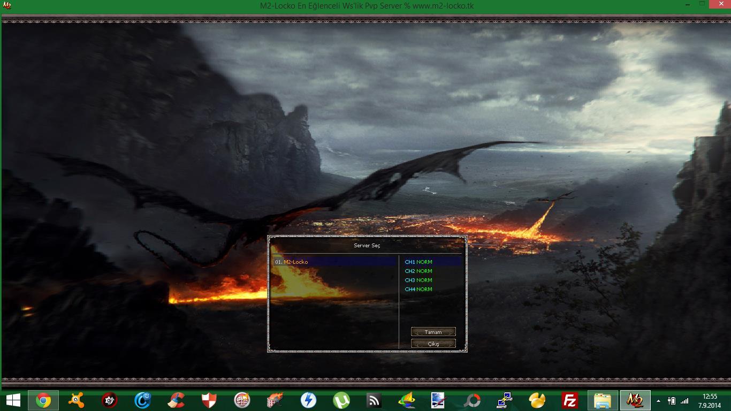Select the 01. M2-Locko server
731x411 pixels.
pos(334,262)
